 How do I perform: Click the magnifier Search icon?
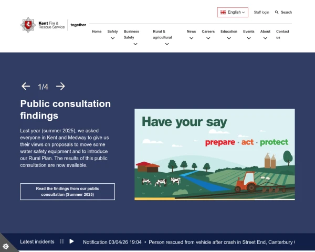(277, 12)
